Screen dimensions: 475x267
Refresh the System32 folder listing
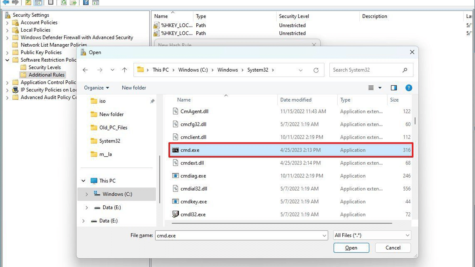[316, 70]
